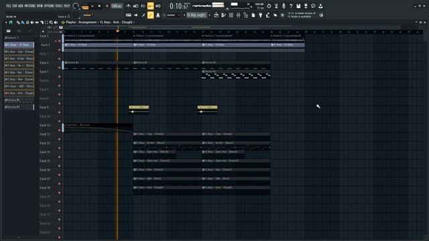
Task: Click the stop button in transport
Action: [99, 6]
